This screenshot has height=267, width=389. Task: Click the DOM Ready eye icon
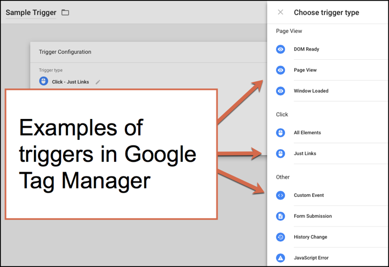[281, 49]
